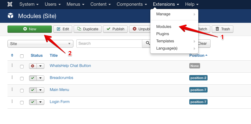Screen dimensions: 251x124
Task: Grab the drag handle for Breadcrumbs row
Action: (12, 77)
